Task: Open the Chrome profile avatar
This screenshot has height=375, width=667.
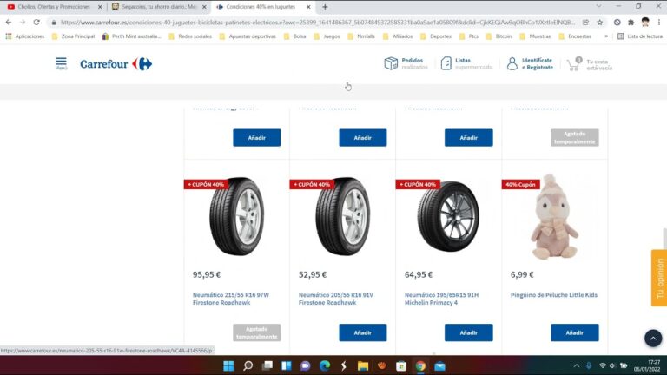Action: [x=645, y=22]
